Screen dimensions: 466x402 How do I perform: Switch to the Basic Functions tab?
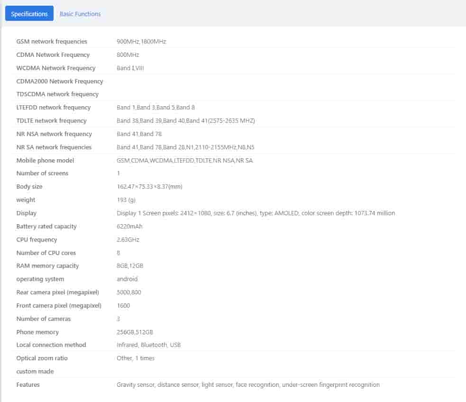(x=80, y=14)
